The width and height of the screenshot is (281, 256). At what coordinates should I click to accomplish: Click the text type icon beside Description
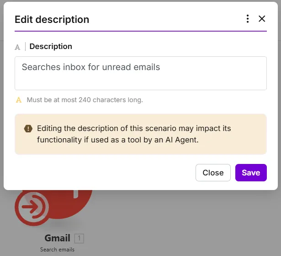[x=17, y=47]
